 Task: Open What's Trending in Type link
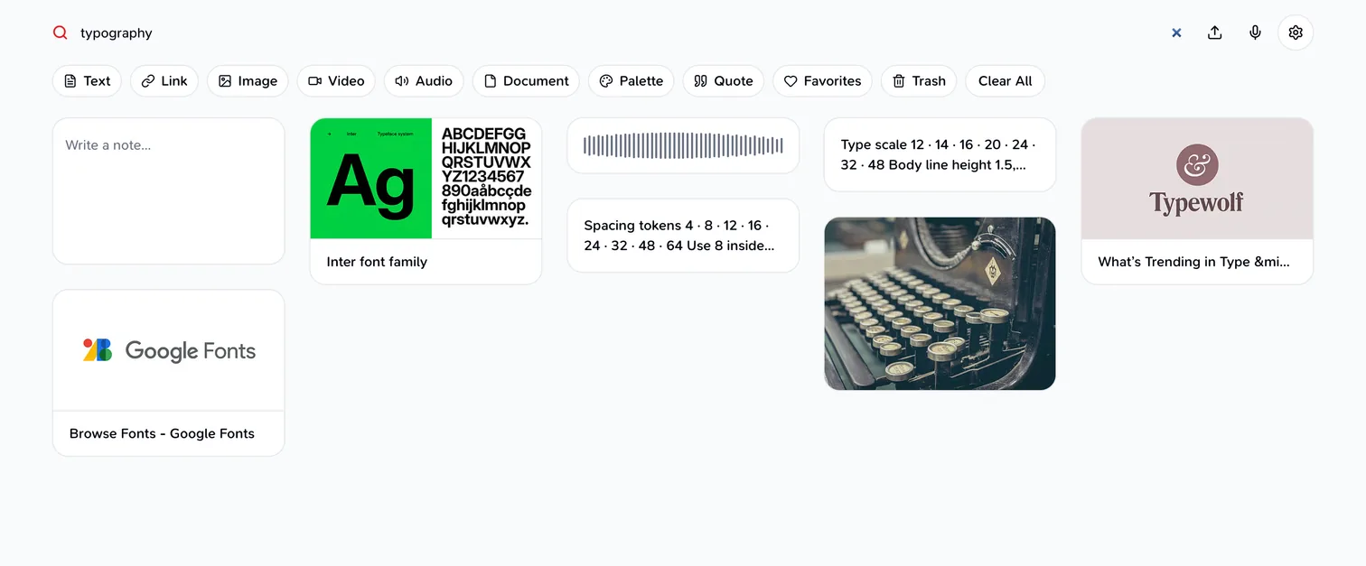1193,262
